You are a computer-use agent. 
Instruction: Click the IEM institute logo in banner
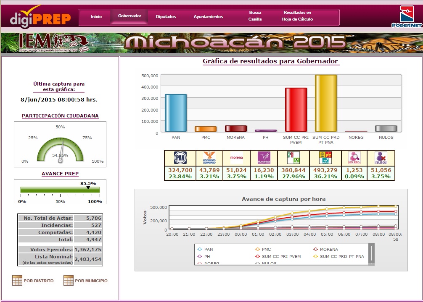click(53, 42)
